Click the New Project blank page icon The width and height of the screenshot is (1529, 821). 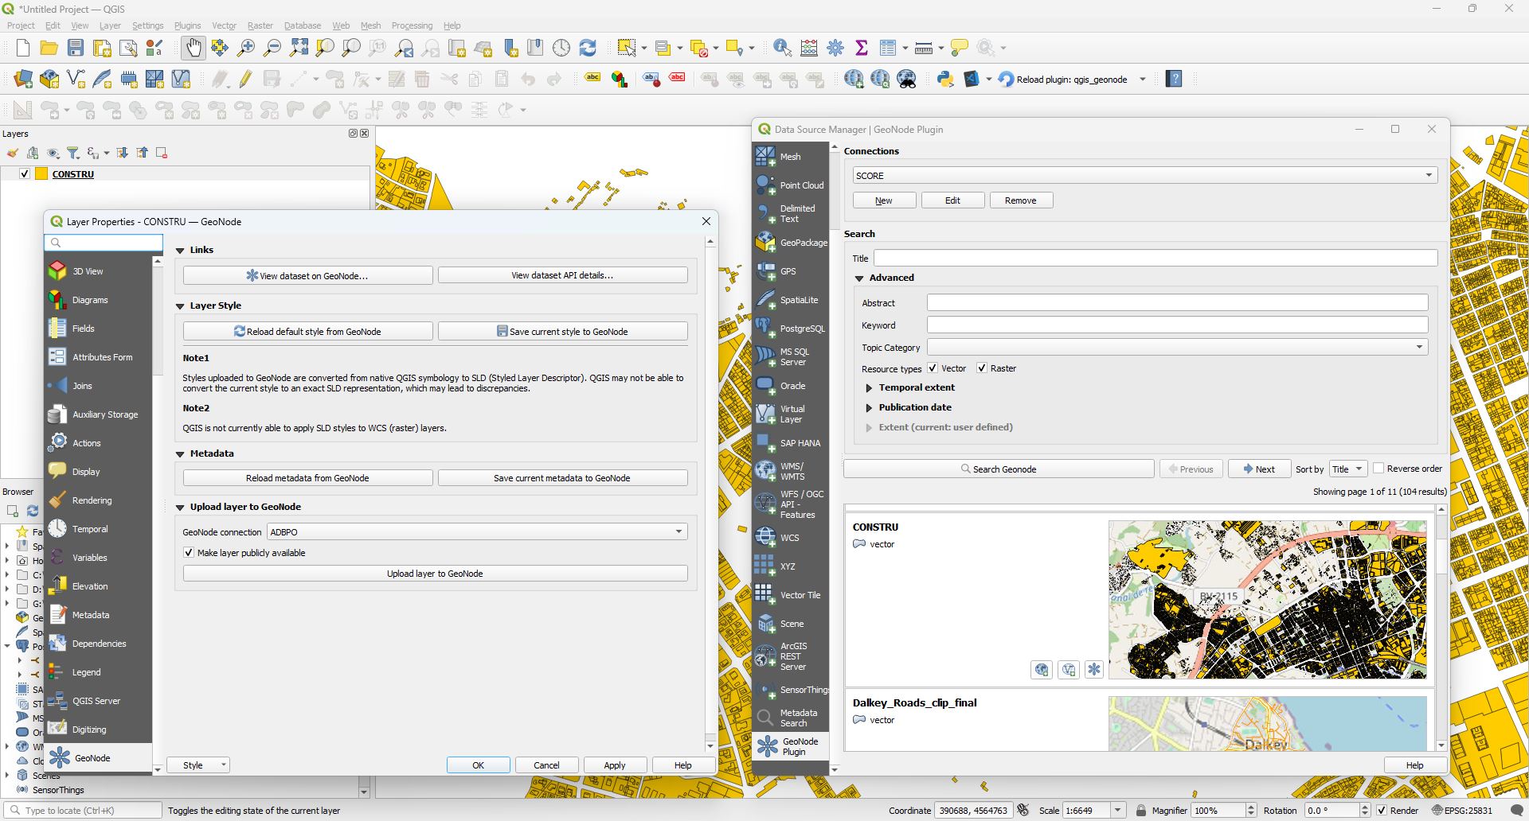click(23, 48)
